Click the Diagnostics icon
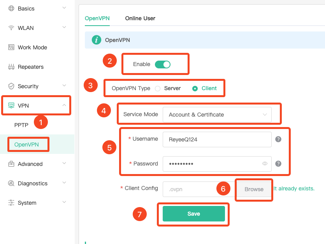The width and height of the screenshot is (325, 244). coord(11,183)
